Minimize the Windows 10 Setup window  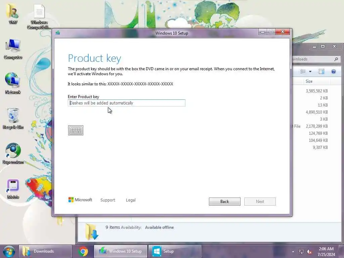pos(263,32)
